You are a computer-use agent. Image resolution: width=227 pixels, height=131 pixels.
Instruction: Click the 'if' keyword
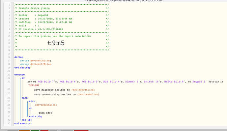[23, 78]
